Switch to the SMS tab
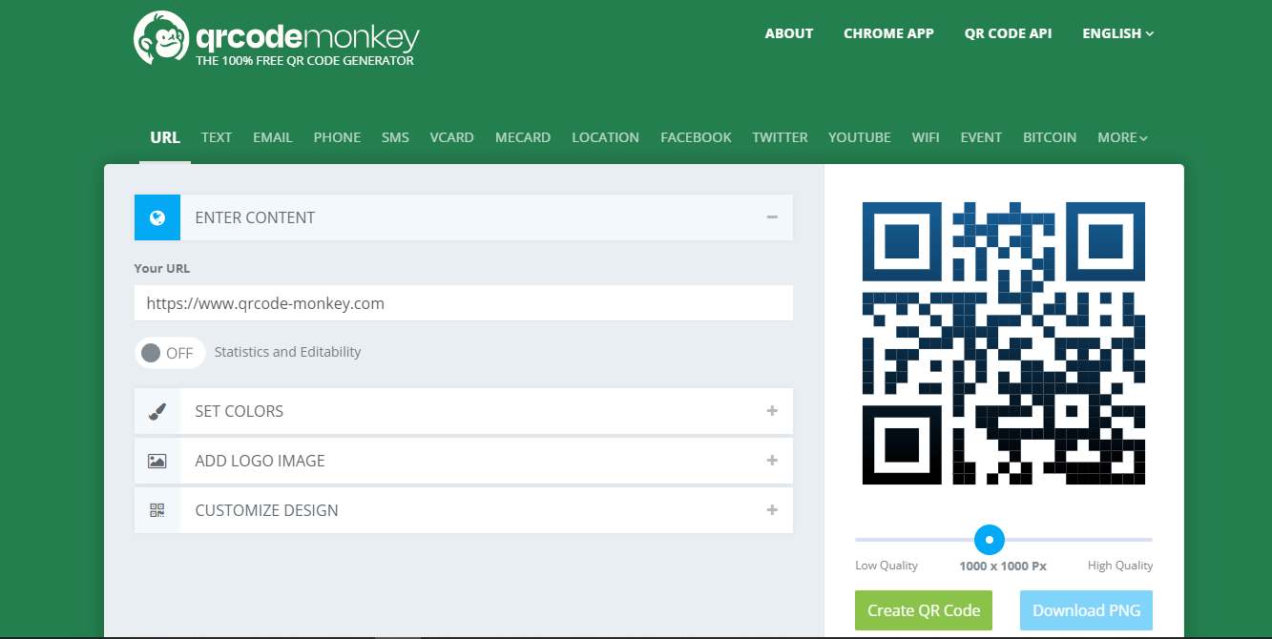The image size is (1272, 639). tap(395, 137)
